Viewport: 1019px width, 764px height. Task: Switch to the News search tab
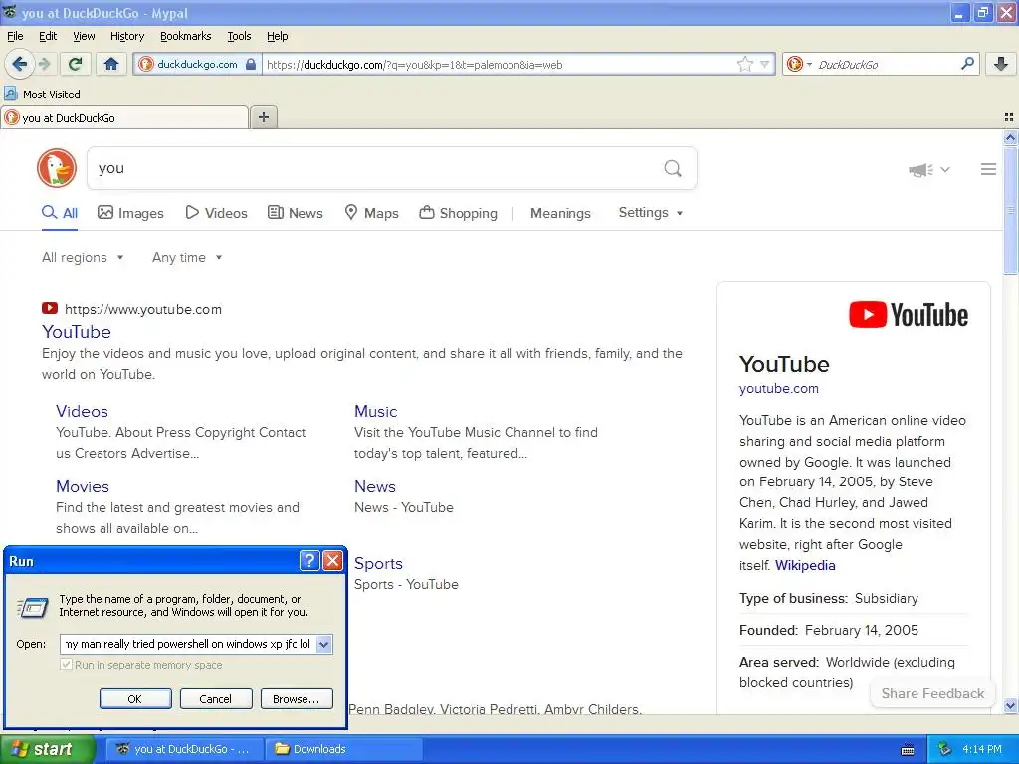point(295,213)
